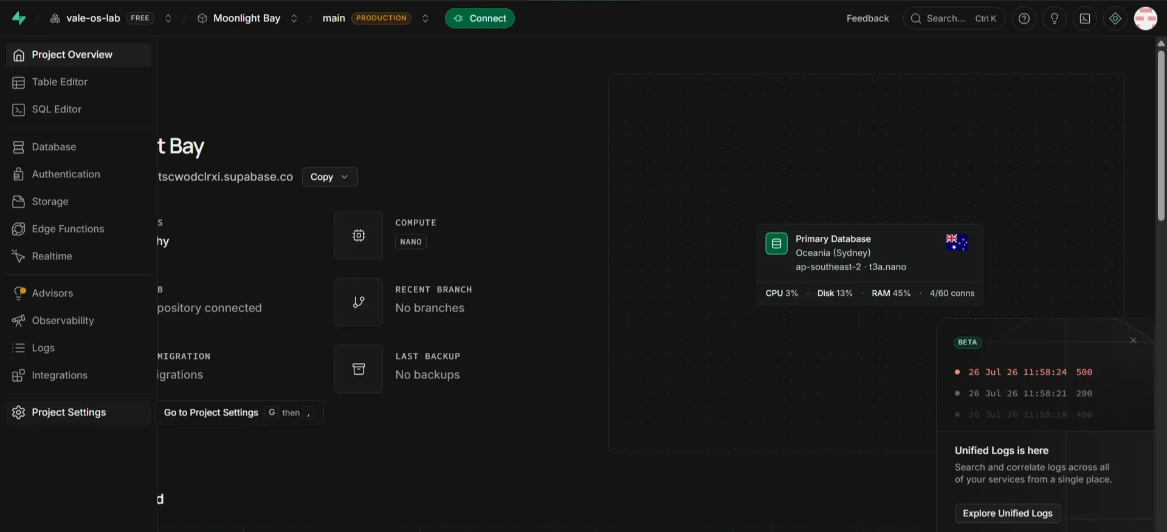
Task: Click the BETA badge
Action: point(968,343)
